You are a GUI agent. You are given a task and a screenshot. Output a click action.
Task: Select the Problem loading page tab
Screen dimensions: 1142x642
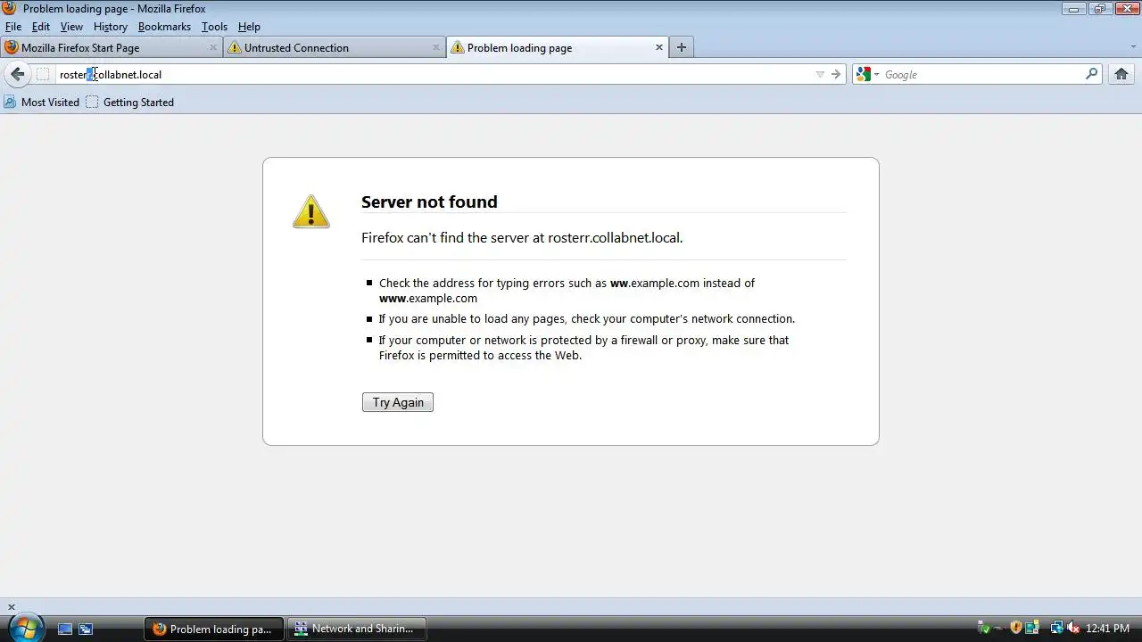[x=557, y=47]
